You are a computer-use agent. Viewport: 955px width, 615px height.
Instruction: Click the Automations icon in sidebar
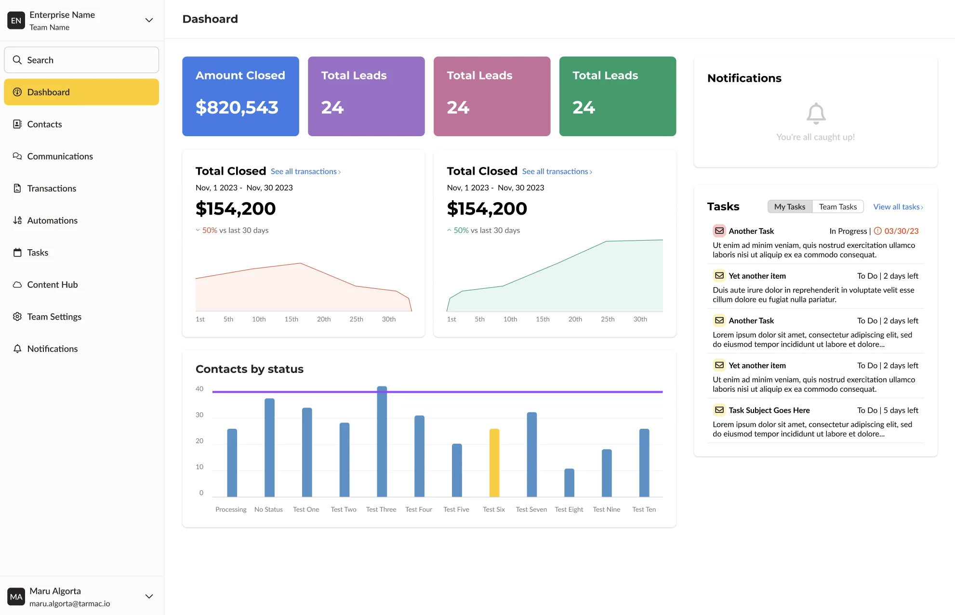(17, 220)
